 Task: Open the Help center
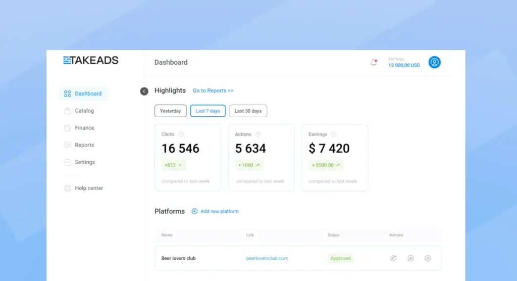[x=89, y=188]
